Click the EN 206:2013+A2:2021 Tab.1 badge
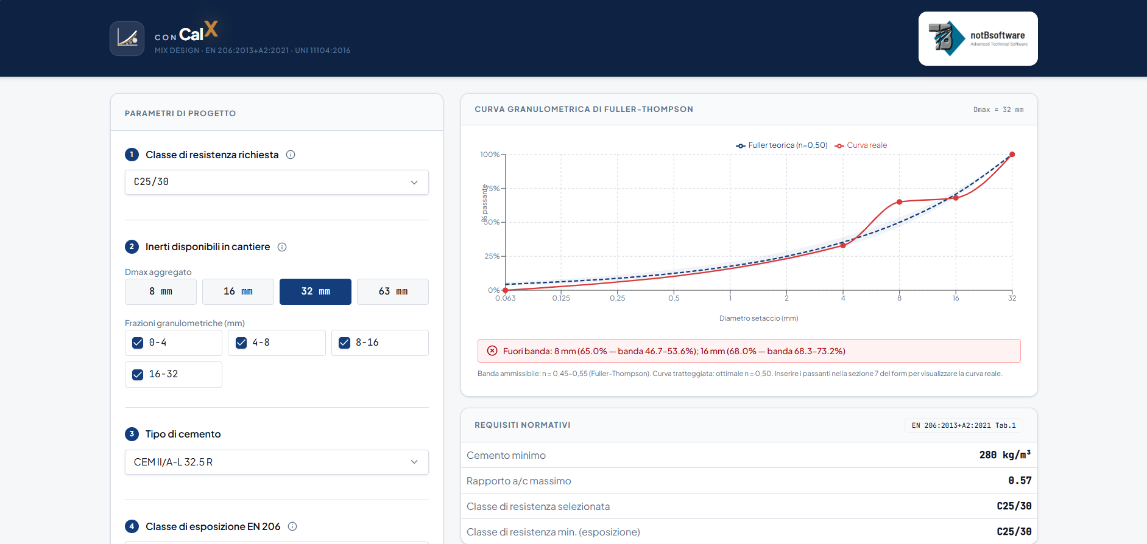This screenshot has width=1147, height=544. click(x=964, y=425)
